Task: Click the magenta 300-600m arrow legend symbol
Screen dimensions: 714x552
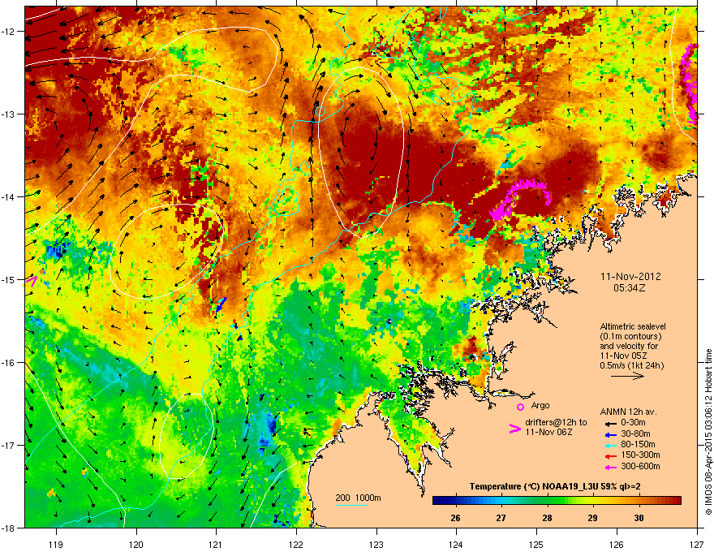Action: [x=610, y=467]
